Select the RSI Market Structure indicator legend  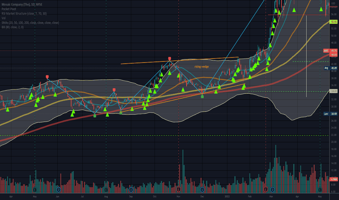(24, 13)
